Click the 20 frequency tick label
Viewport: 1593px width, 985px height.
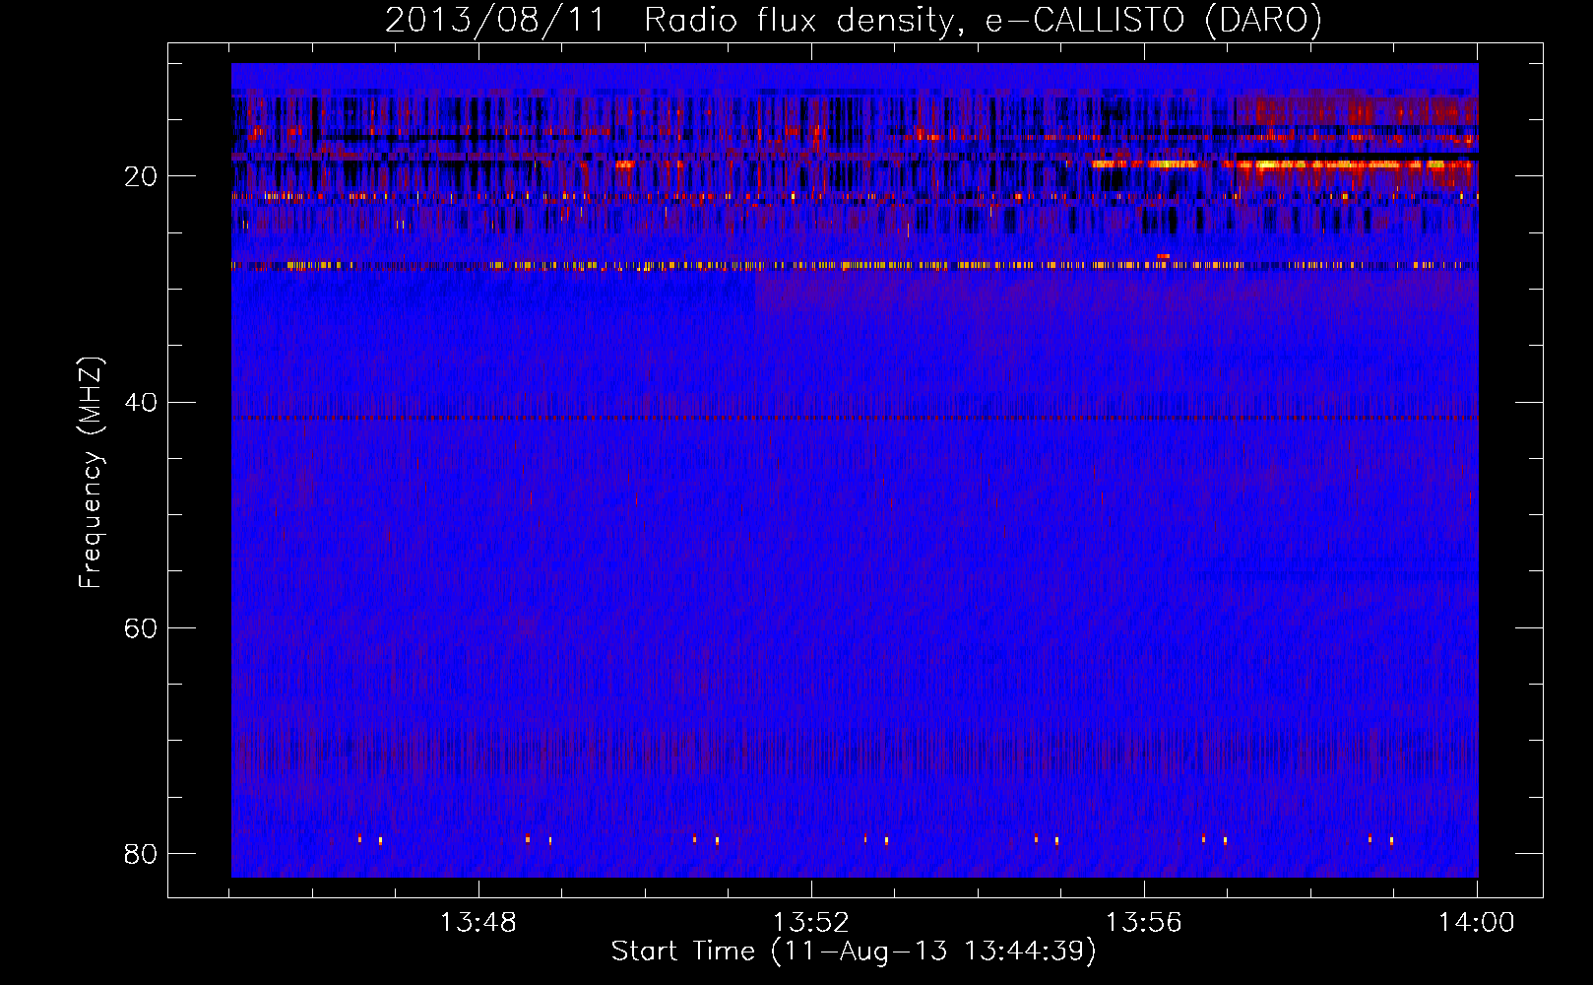pos(141,176)
